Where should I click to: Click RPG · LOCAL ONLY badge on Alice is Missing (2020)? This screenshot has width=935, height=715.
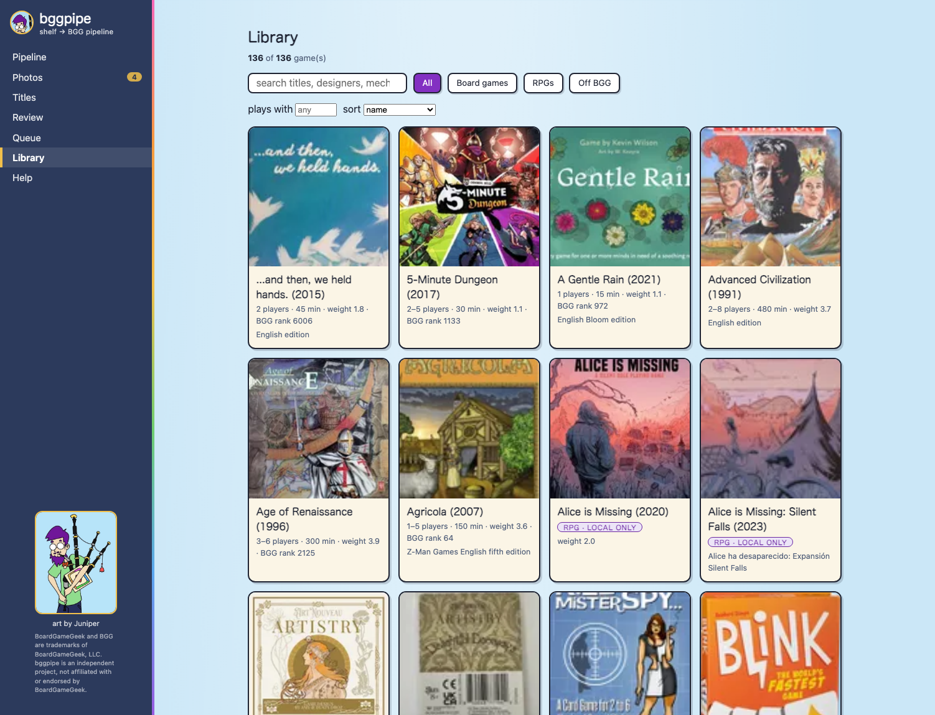point(599,528)
